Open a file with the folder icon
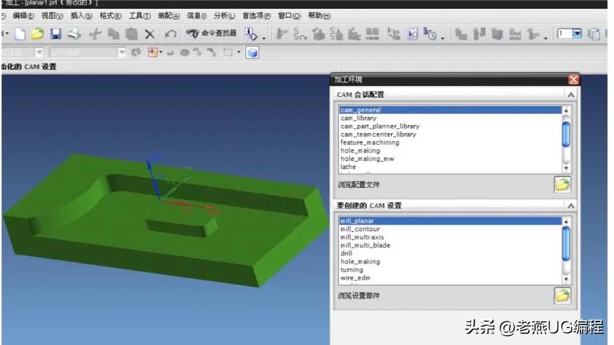Image resolution: width=614 pixels, height=345 pixels. (37, 34)
